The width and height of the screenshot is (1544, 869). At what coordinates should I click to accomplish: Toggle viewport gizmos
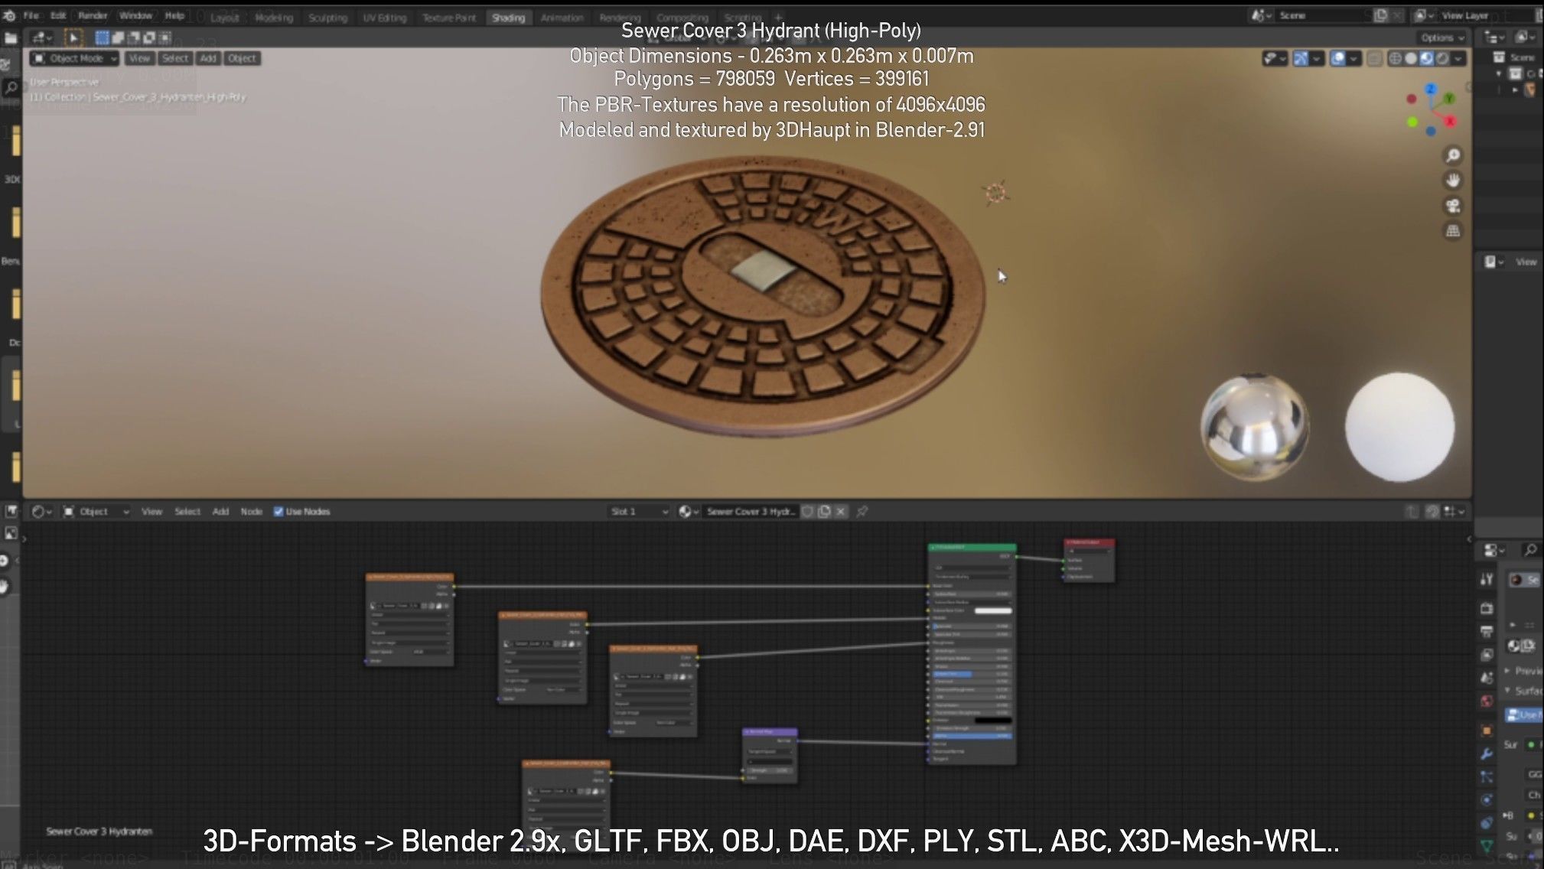tap(1300, 58)
